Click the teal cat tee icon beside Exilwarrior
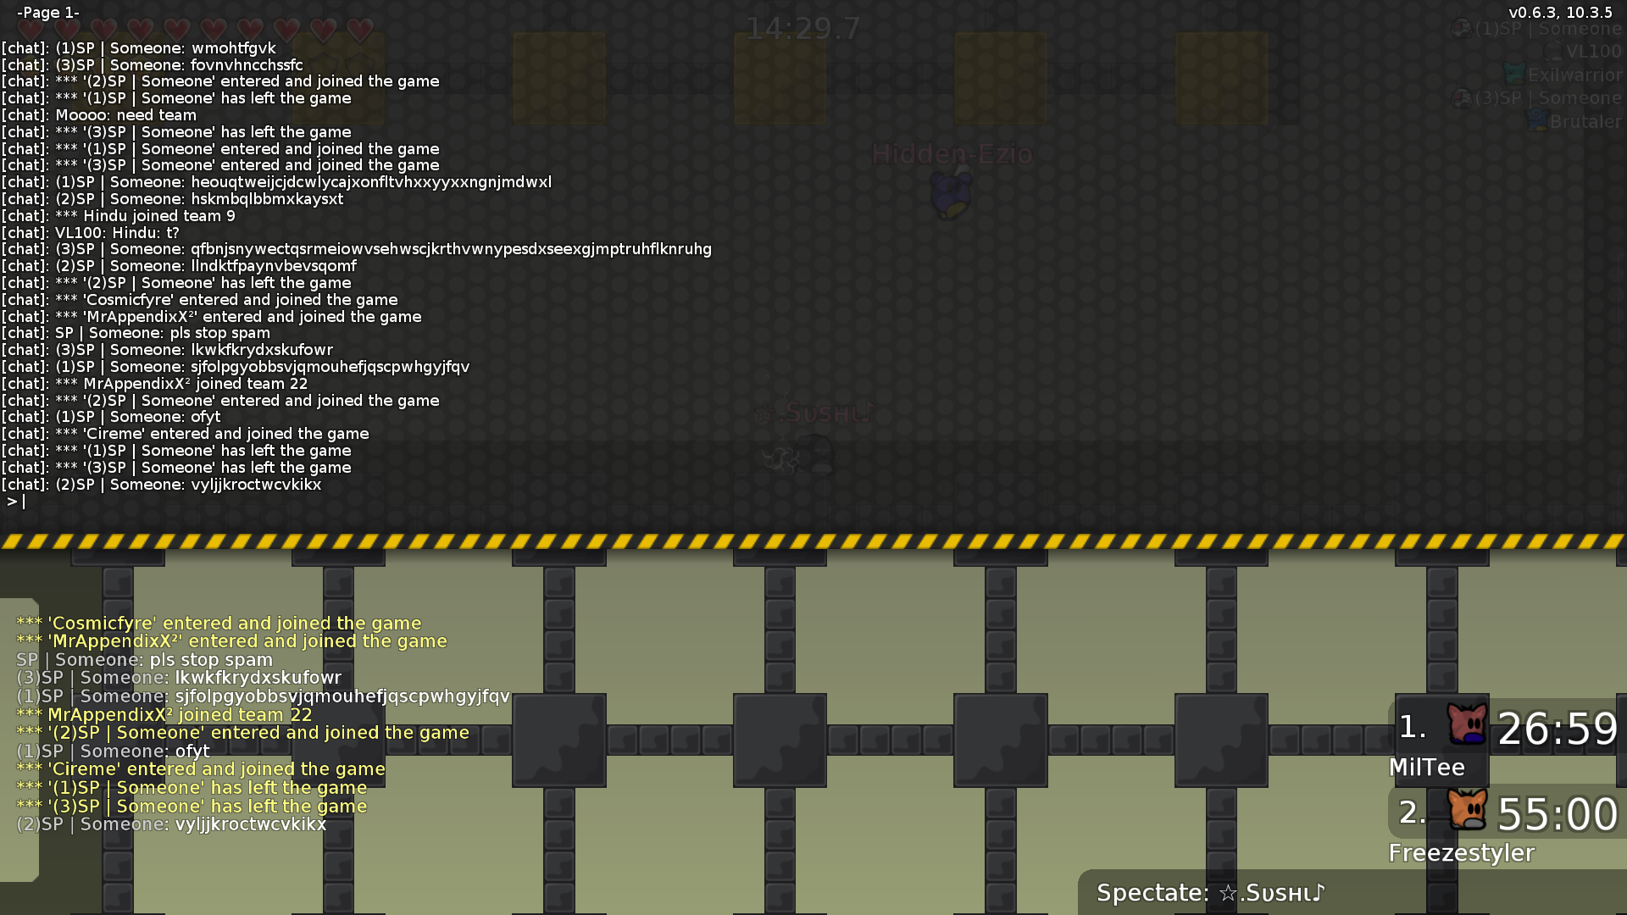 pos(1513,74)
